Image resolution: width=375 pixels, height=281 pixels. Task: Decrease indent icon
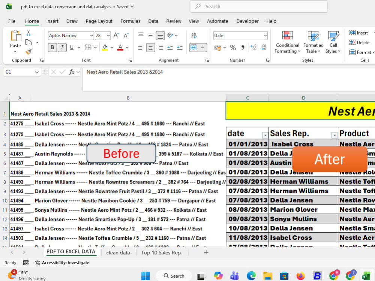click(170, 48)
